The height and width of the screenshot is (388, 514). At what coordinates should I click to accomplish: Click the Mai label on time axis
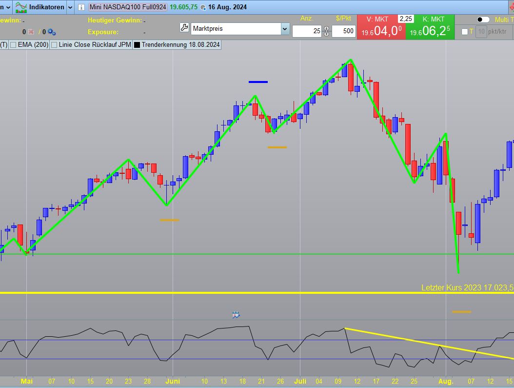pos(26,381)
